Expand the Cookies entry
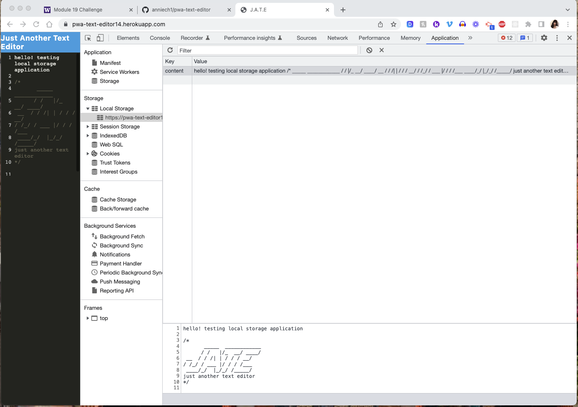 tap(88, 153)
